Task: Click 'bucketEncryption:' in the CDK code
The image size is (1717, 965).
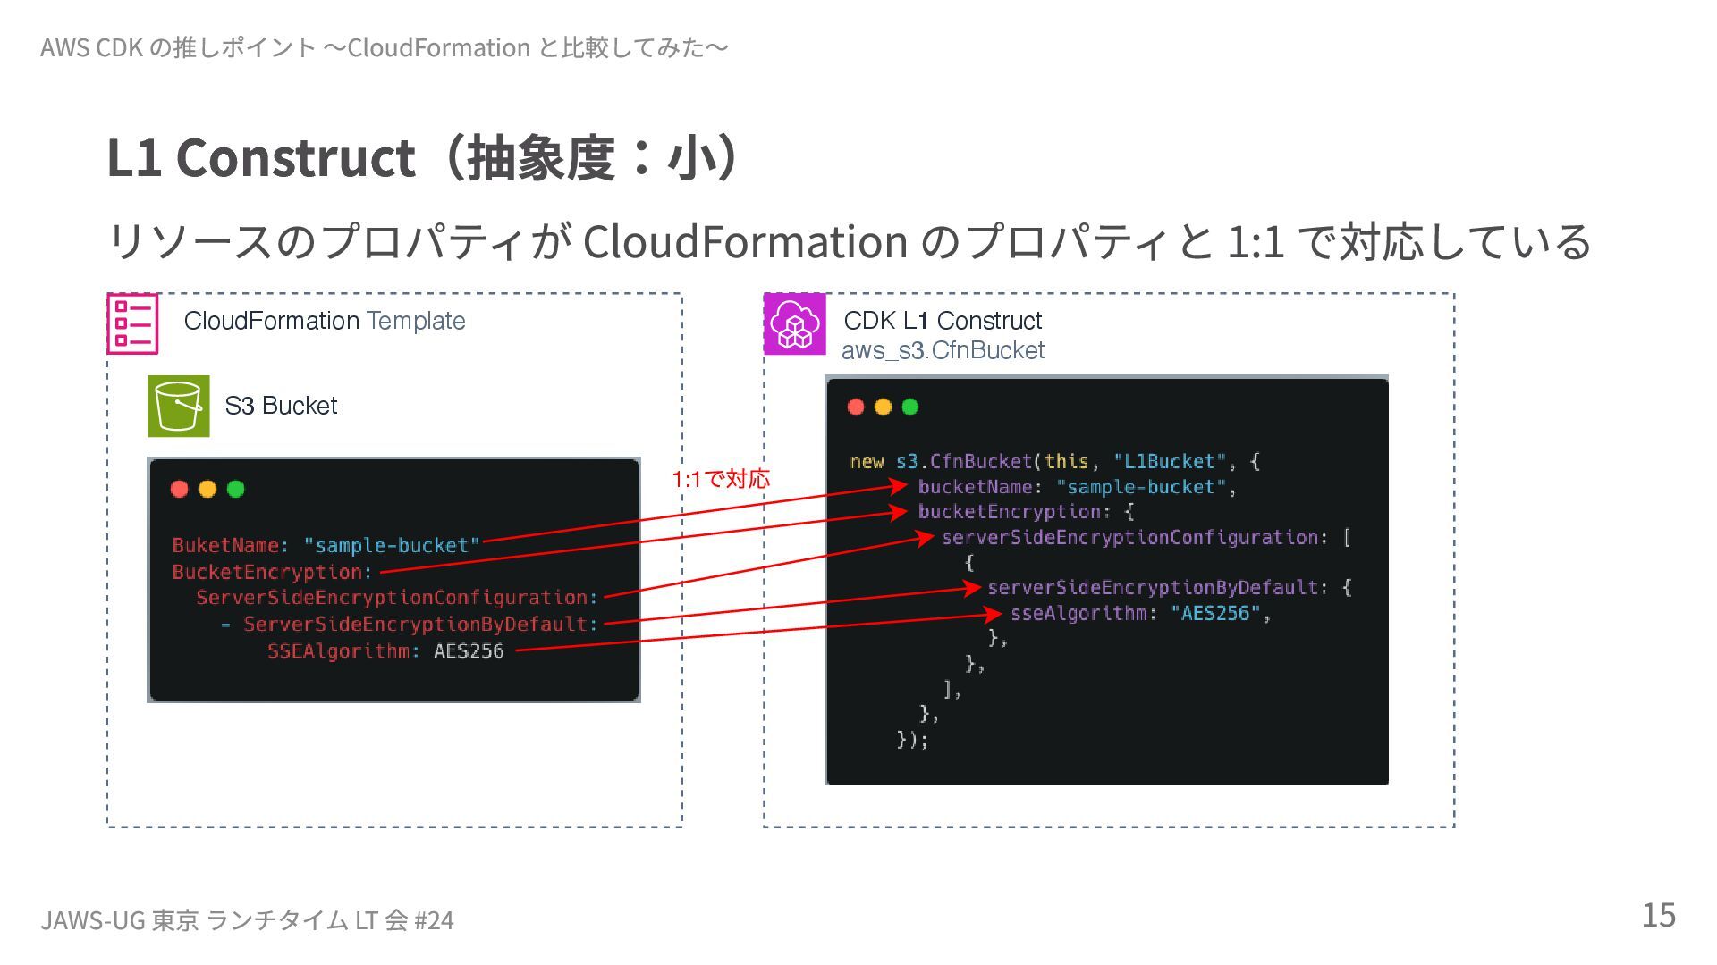Action: [1014, 512]
